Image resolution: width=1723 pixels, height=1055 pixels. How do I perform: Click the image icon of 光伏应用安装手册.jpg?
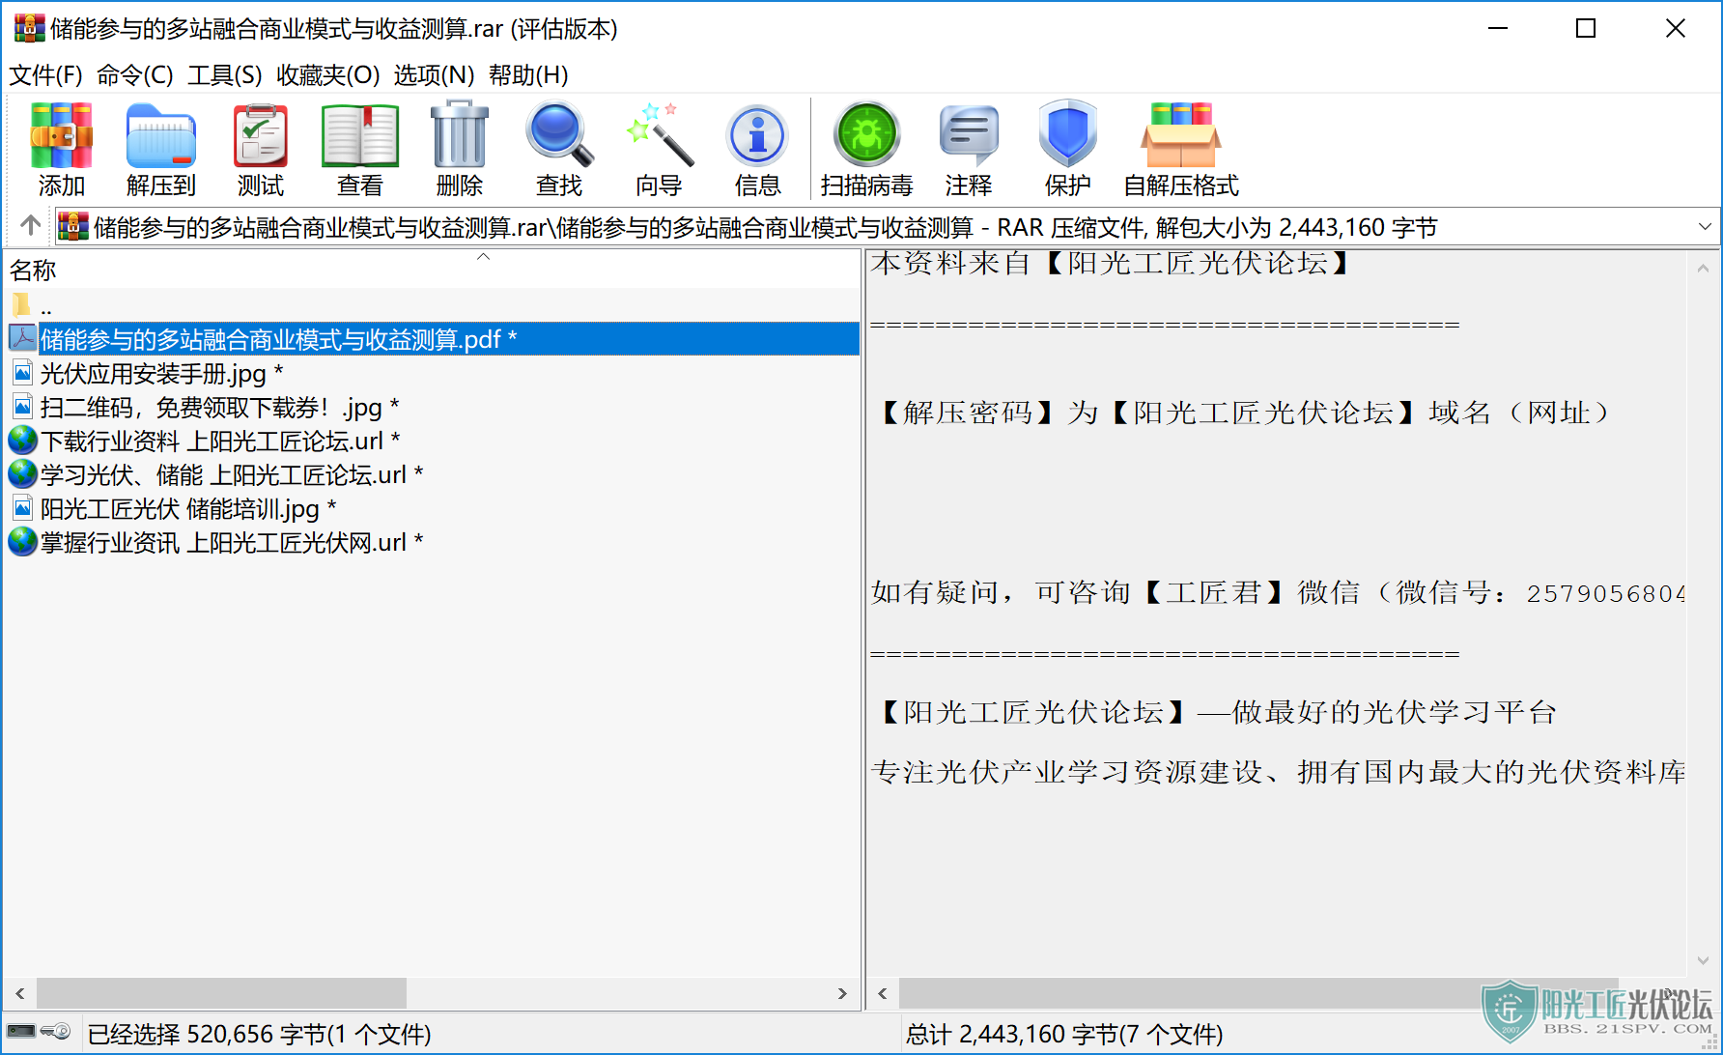pos(23,372)
